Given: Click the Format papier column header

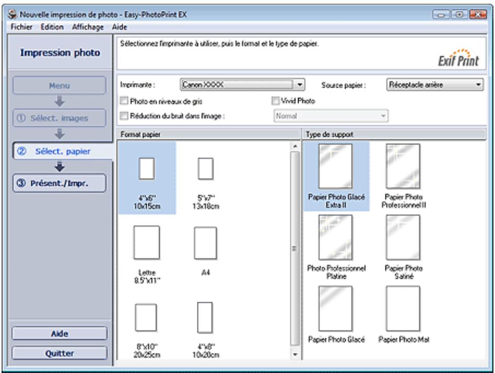Looking at the screenshot, I should 208,134.
